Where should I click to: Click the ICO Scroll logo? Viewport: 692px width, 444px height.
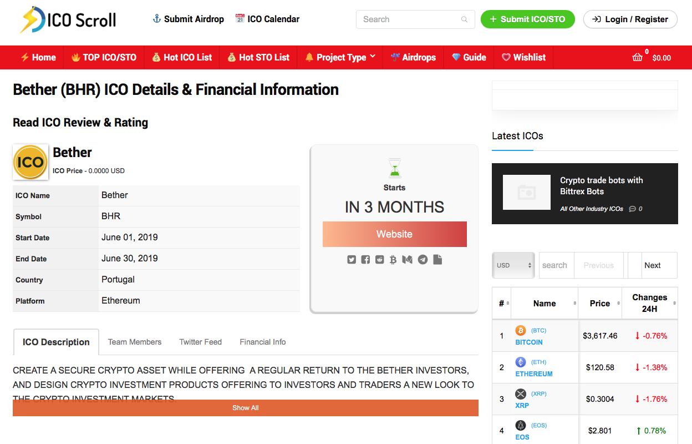68,20
